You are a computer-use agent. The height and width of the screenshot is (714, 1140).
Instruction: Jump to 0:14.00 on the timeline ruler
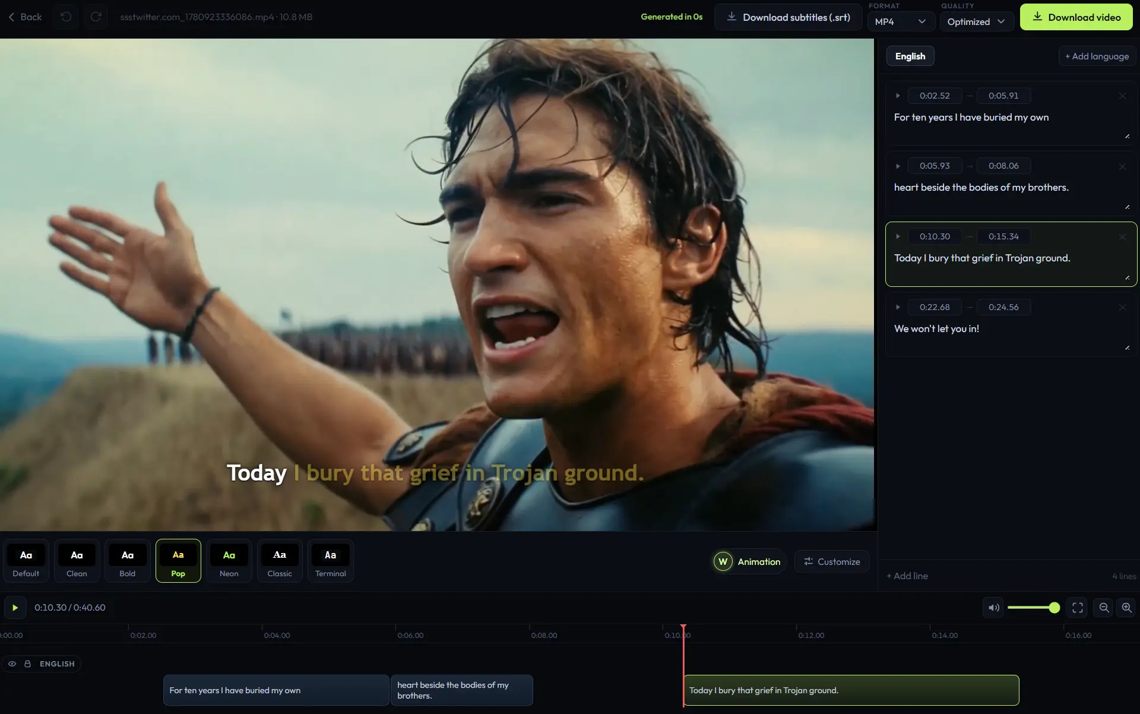pos(945,635)
